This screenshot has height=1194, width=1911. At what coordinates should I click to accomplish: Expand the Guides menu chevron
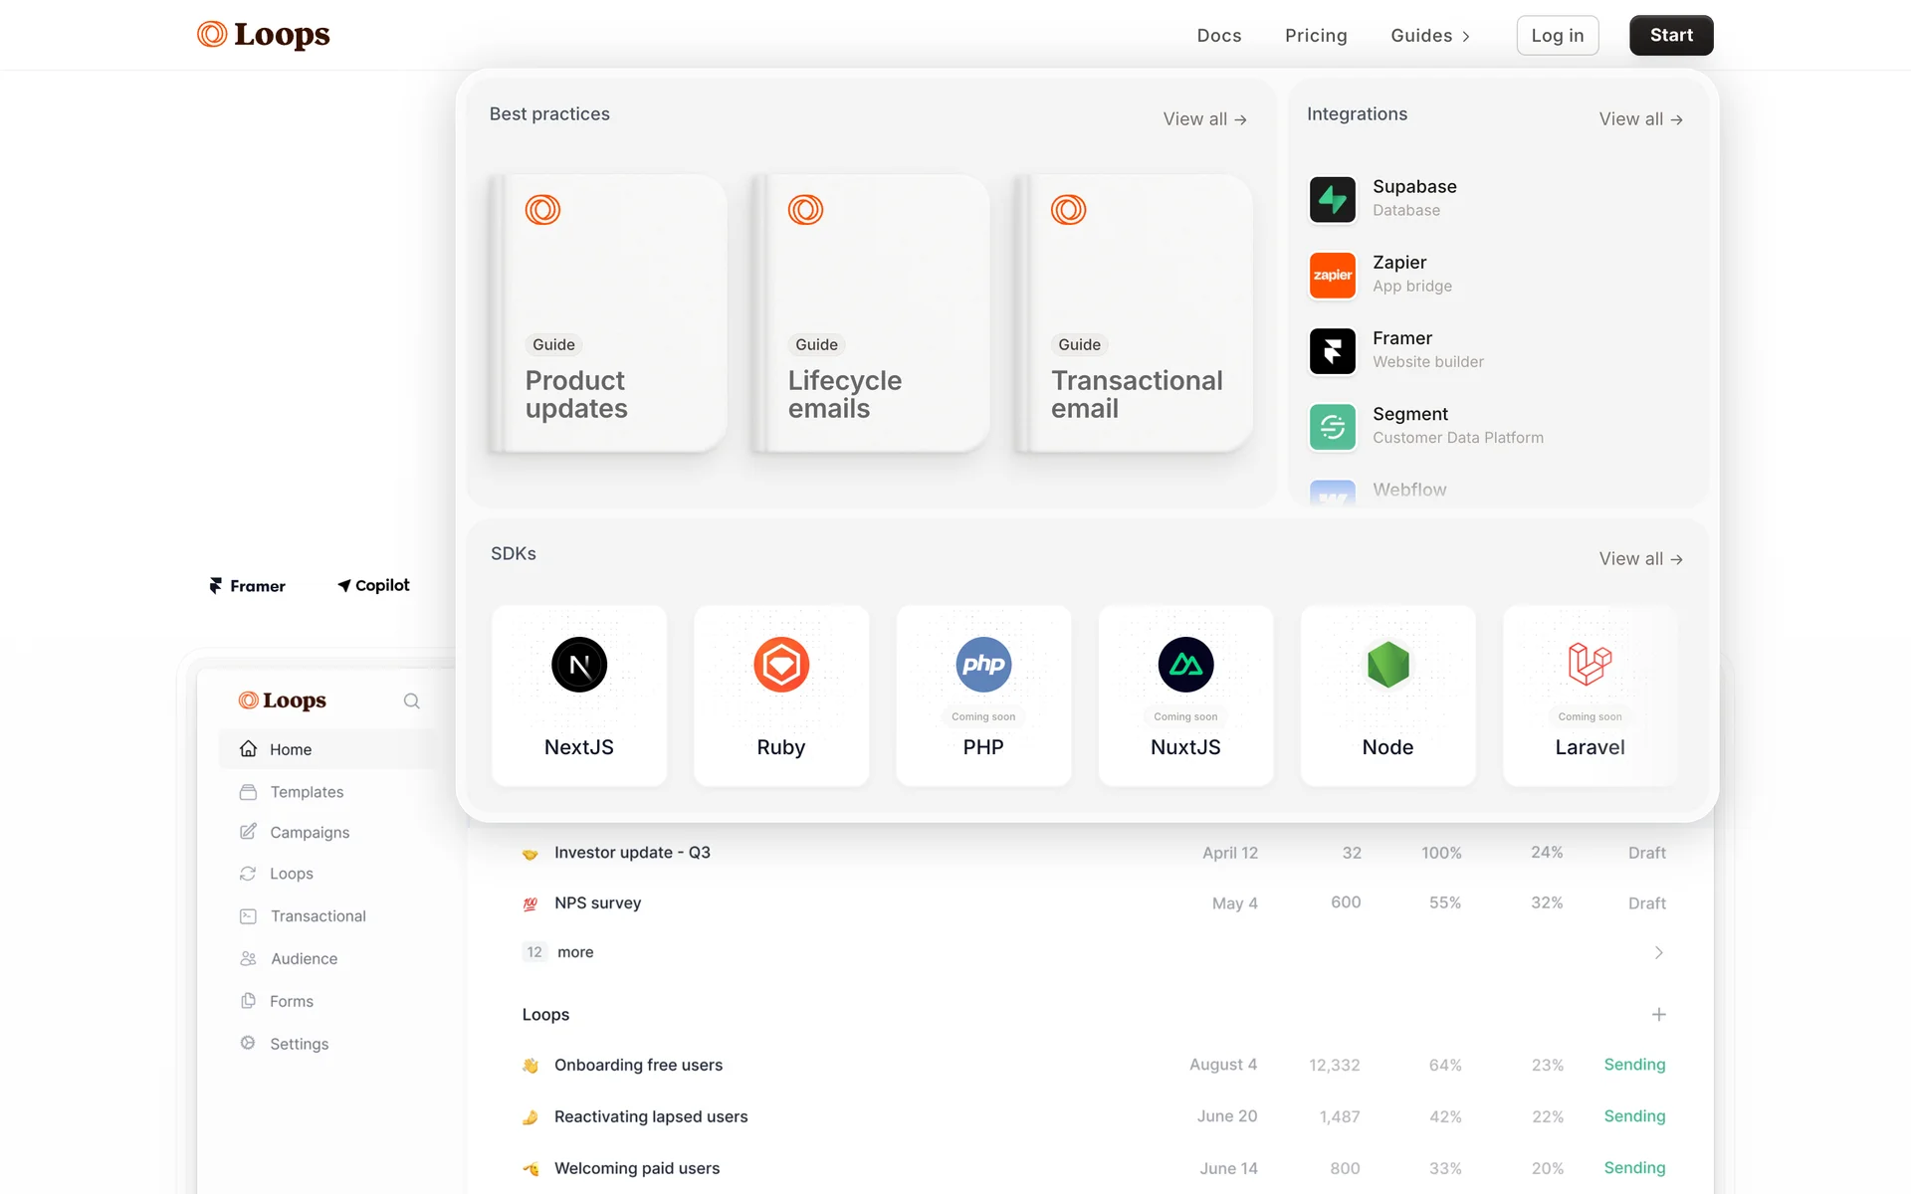coord(1466,37)
